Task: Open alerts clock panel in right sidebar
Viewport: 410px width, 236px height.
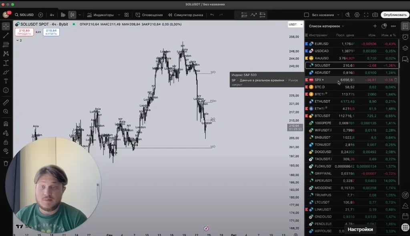Action: 405,37
